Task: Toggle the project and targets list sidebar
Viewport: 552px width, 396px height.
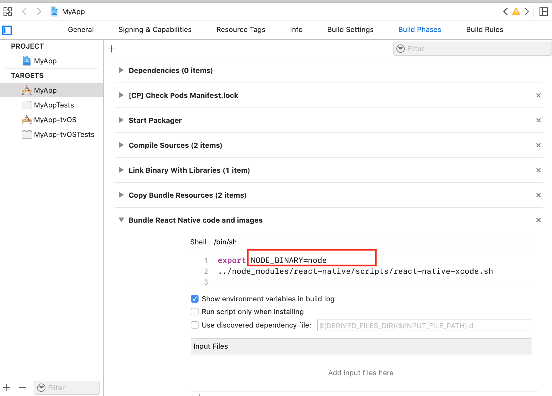Action: (7, 30)
